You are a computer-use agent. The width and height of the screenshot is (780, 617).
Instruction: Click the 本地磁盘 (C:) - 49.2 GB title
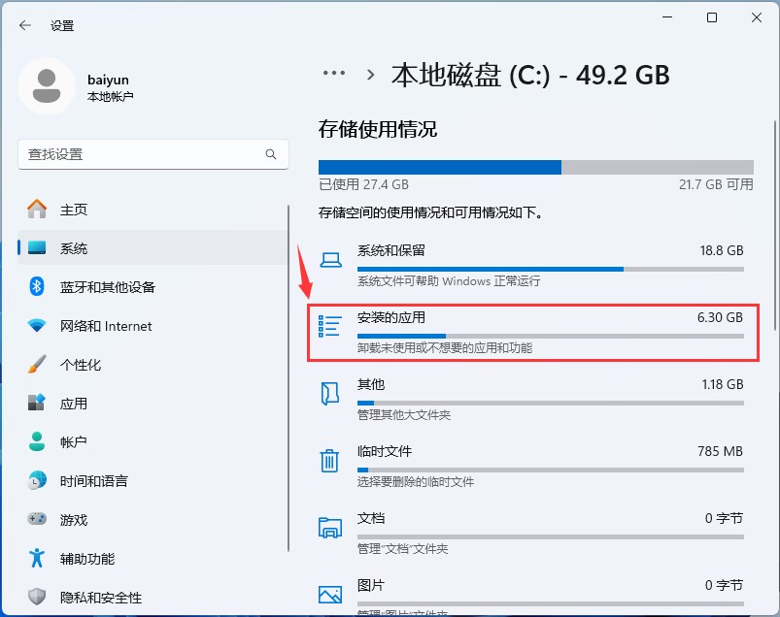(x=530, y=75)
